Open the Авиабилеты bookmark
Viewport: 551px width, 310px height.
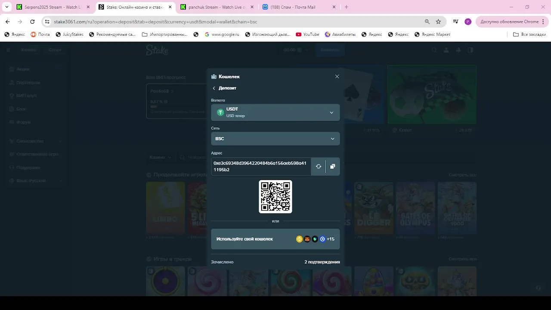click(x=340, y=34)
